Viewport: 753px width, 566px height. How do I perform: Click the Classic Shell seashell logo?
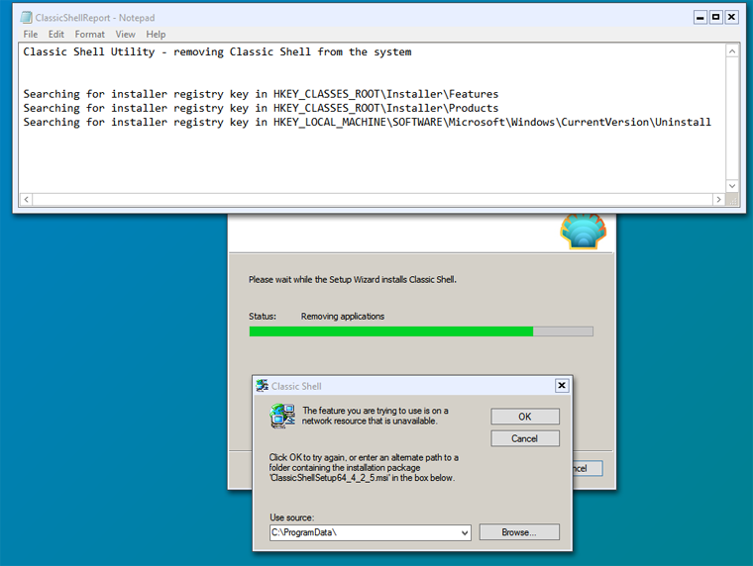[x=582, y=231]
